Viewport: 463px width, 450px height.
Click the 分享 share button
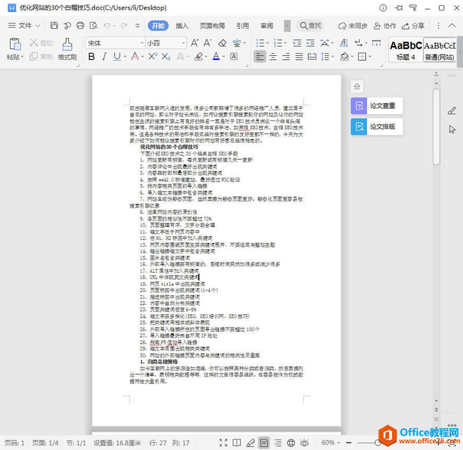[x=413, y=26]
